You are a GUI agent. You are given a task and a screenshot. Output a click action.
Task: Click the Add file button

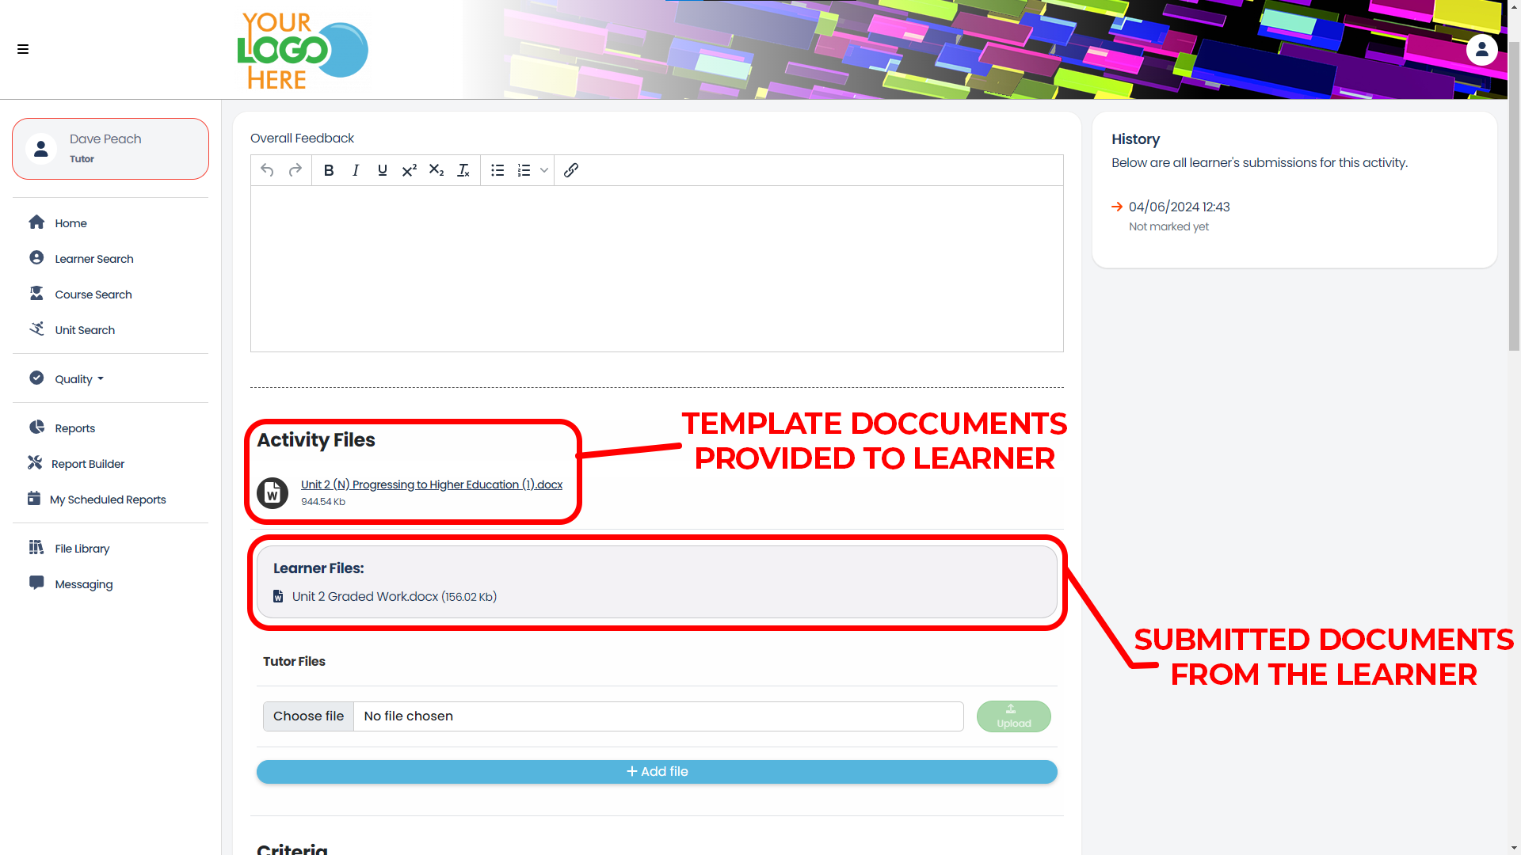pyautogui.click(x=657, y=772)
